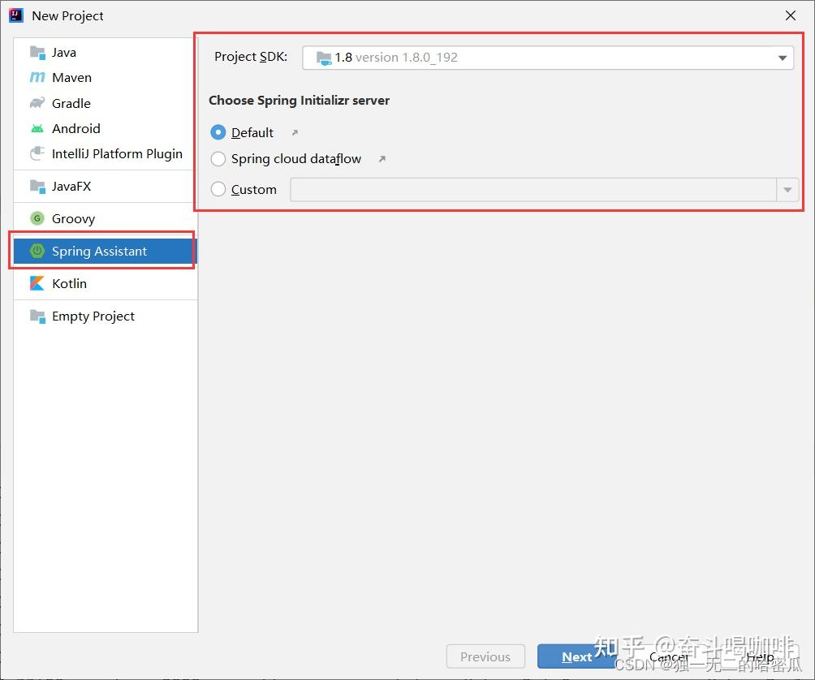The height and width of the screenshot is (680, 815).
Task: Click the Spring Assistant leaf icon
Action: (37, 251)
